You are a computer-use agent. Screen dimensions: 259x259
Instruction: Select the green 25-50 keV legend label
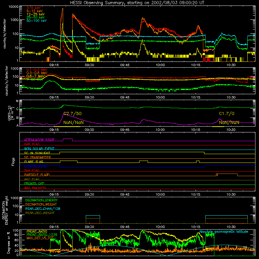tap(35, 17)
